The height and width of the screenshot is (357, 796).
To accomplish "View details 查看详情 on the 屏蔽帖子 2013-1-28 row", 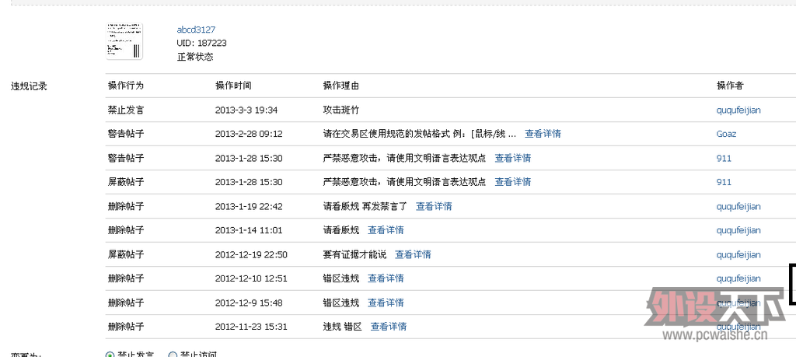I will (513, 182).
